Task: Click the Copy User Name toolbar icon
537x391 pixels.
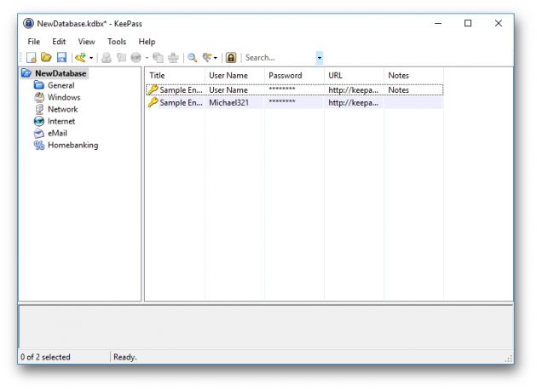Action: 107,58
